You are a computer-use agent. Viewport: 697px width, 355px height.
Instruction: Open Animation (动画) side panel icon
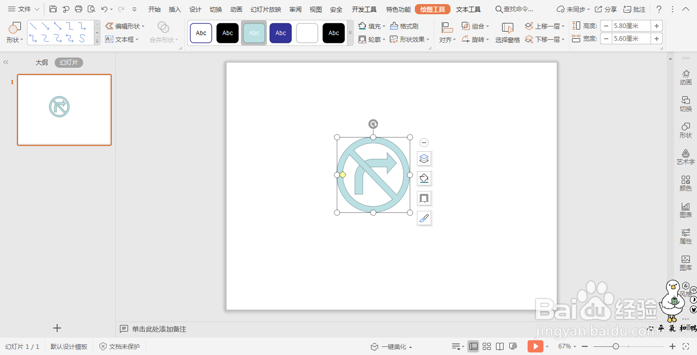686,77
